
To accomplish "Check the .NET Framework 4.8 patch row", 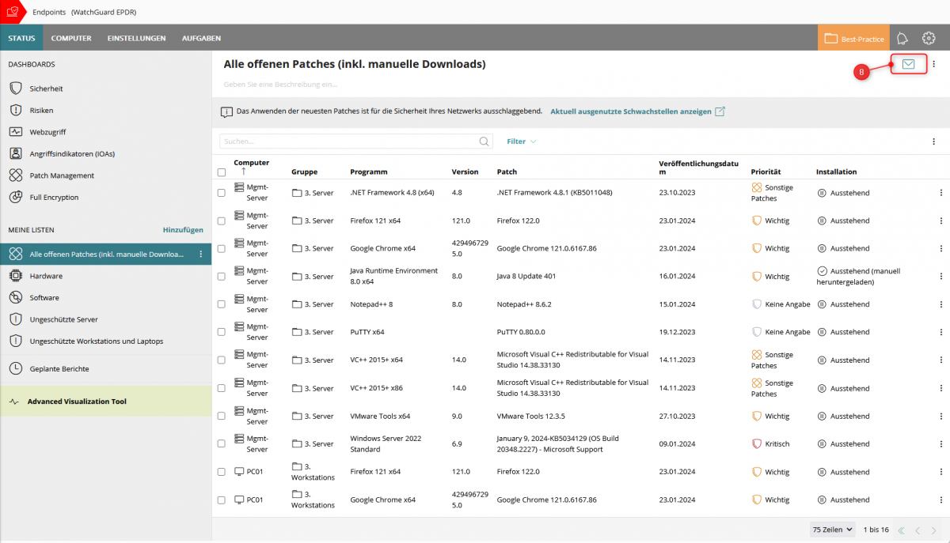I will (222, 192).
